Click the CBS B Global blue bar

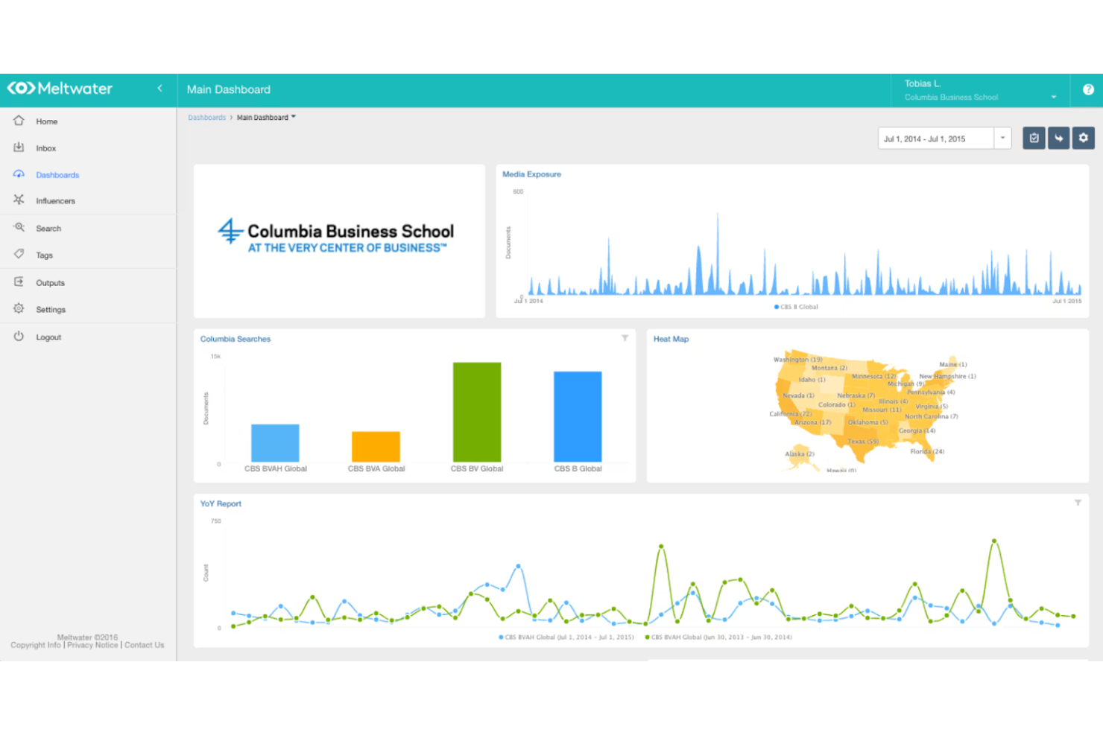pyautogui.click(x=578, y=417)
